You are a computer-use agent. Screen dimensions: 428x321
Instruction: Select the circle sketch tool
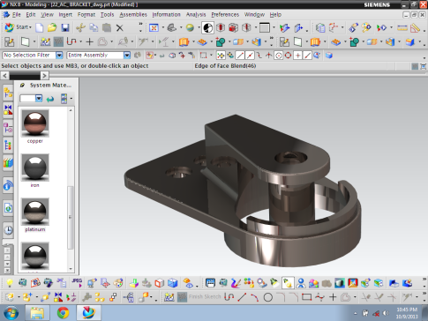(x=267, y=297)
